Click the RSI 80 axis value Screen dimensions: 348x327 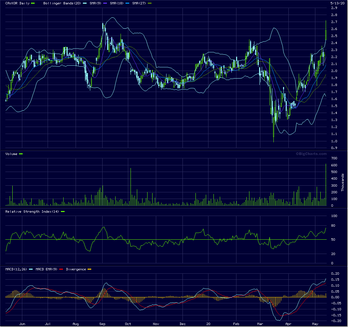click(x=333, y=225)
